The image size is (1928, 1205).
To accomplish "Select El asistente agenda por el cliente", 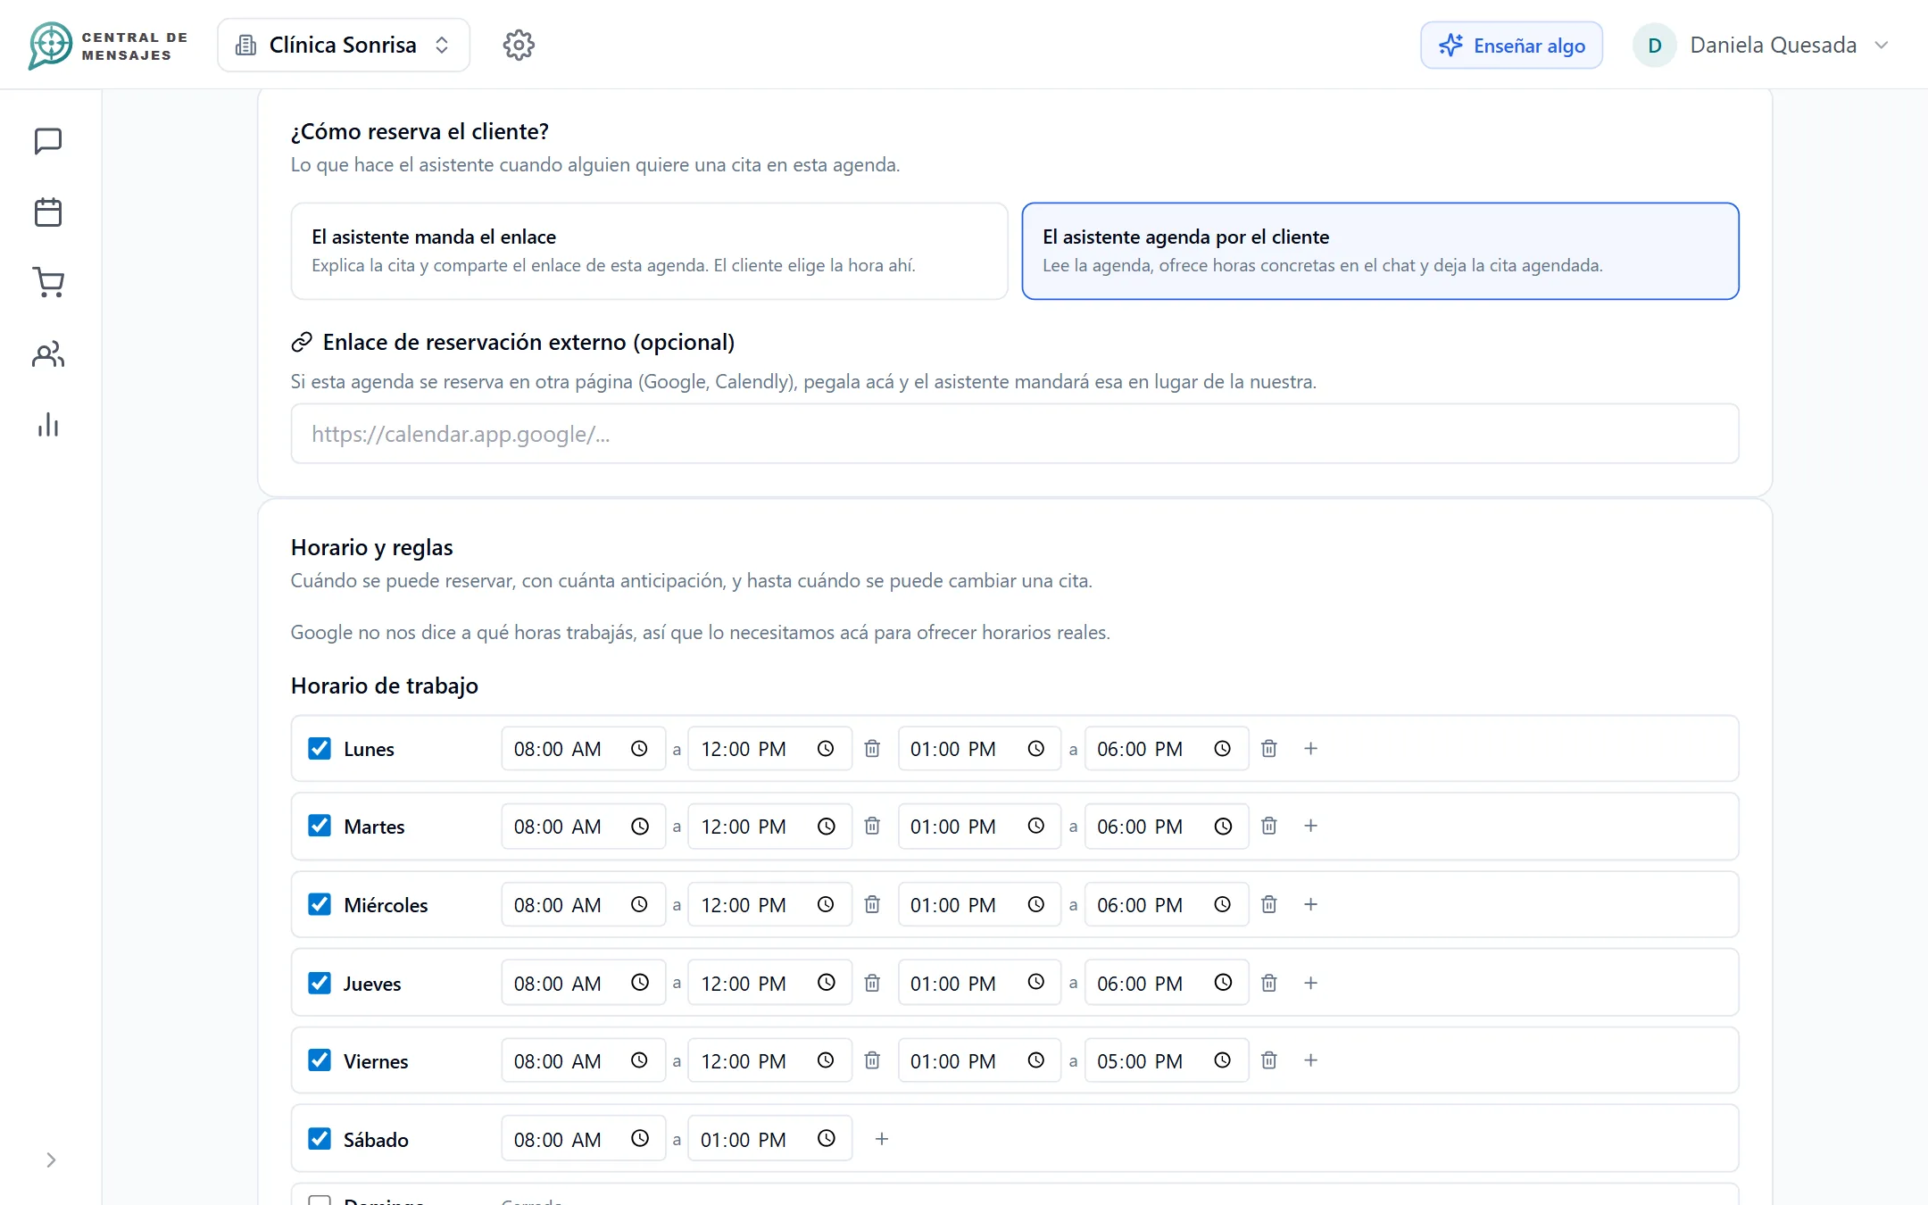I will pyautogui.click(x=1380, y=251).
